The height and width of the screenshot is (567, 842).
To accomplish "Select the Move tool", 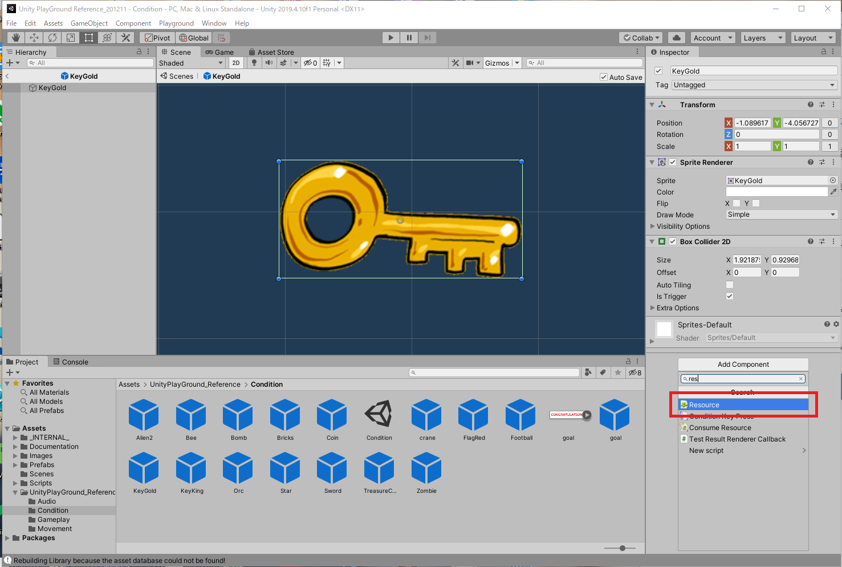I will tap(34, 38).
